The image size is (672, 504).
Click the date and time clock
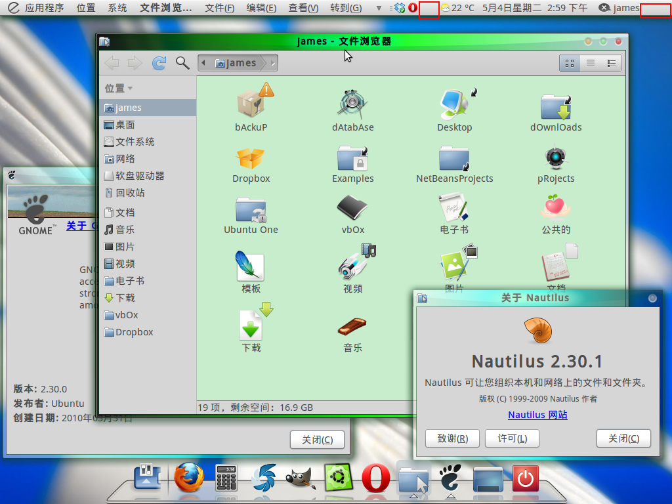pos(535,8)
